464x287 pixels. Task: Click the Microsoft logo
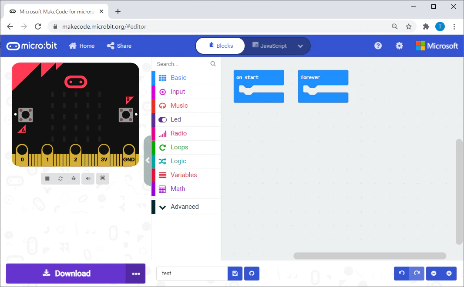[x=437, y=46]
